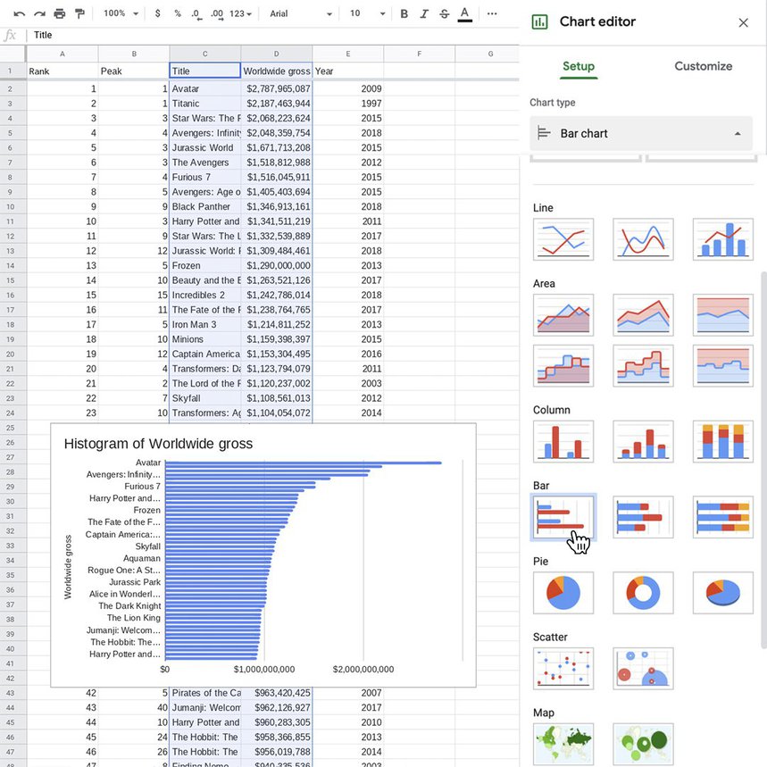
Task: Select the 'Black Panther' title cell
Action: point(205,207)
